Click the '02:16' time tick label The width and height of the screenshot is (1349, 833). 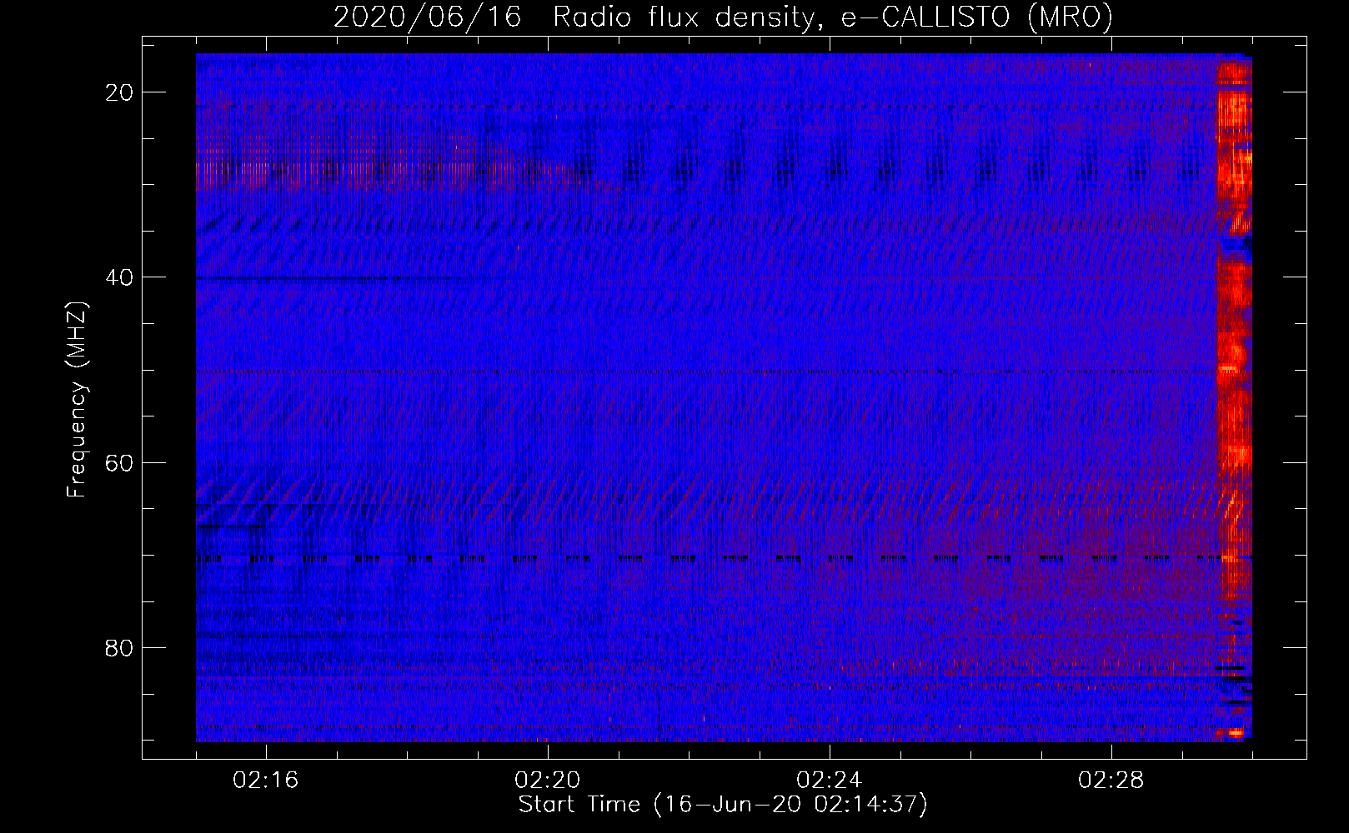(266, 781)
